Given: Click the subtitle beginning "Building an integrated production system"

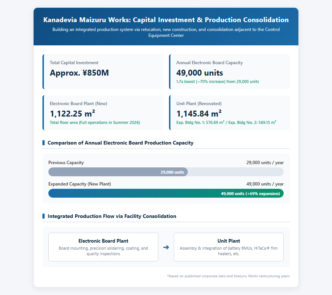Looking at the screenshot, I should tap(166, 32).
